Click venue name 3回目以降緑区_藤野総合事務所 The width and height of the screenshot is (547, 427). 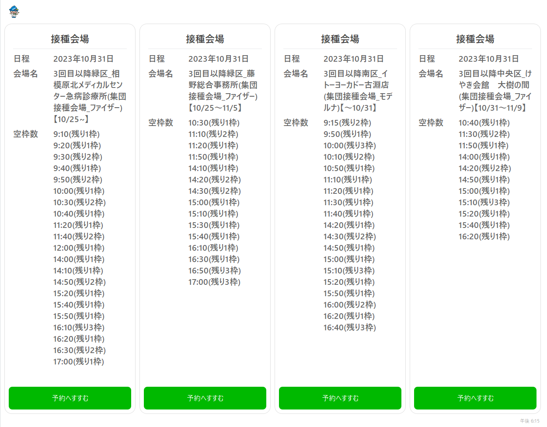click(223, 91)
